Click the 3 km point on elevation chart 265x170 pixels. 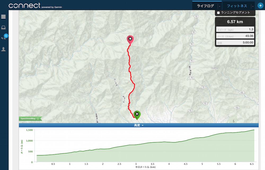[136, 145]
